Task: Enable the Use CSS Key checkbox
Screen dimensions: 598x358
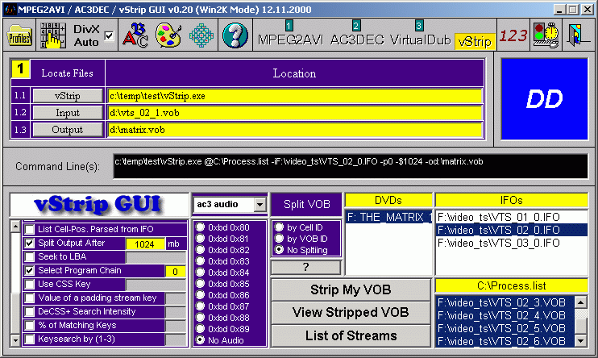Action: (x=29, y=285)
